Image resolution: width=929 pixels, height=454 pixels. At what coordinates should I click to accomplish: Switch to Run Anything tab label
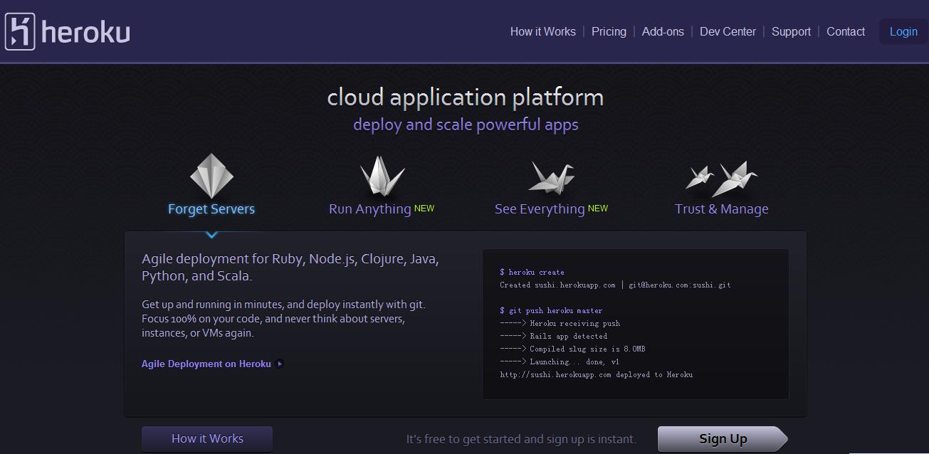pos(369,209)
